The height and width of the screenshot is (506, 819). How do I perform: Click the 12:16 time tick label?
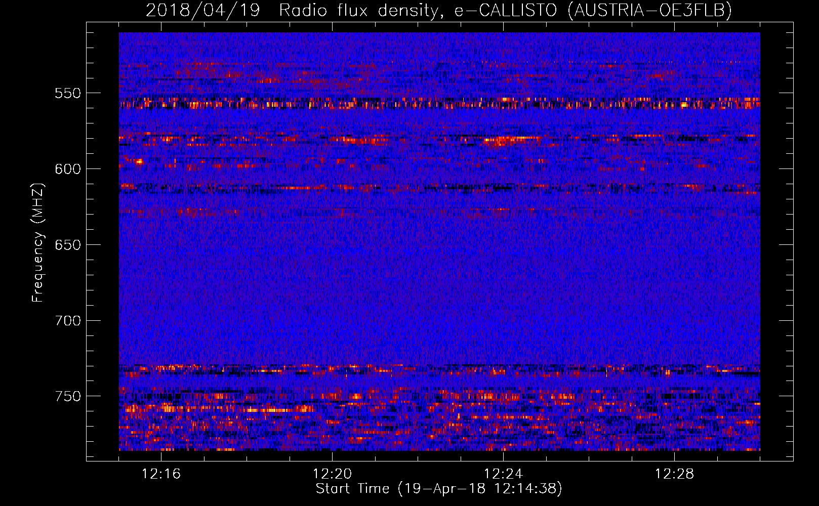[161, 474]
